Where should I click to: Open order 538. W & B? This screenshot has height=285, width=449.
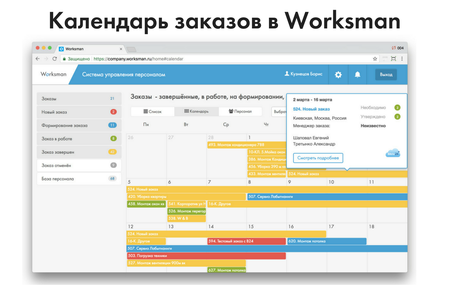click(x=187, y=218)
